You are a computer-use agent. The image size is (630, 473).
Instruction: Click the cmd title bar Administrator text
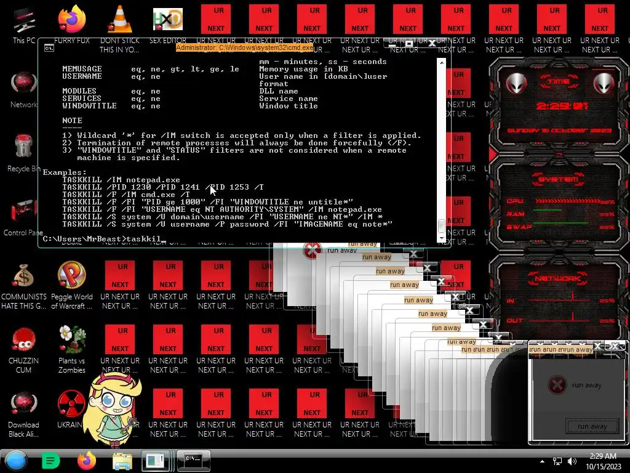(x=244, y=47)
